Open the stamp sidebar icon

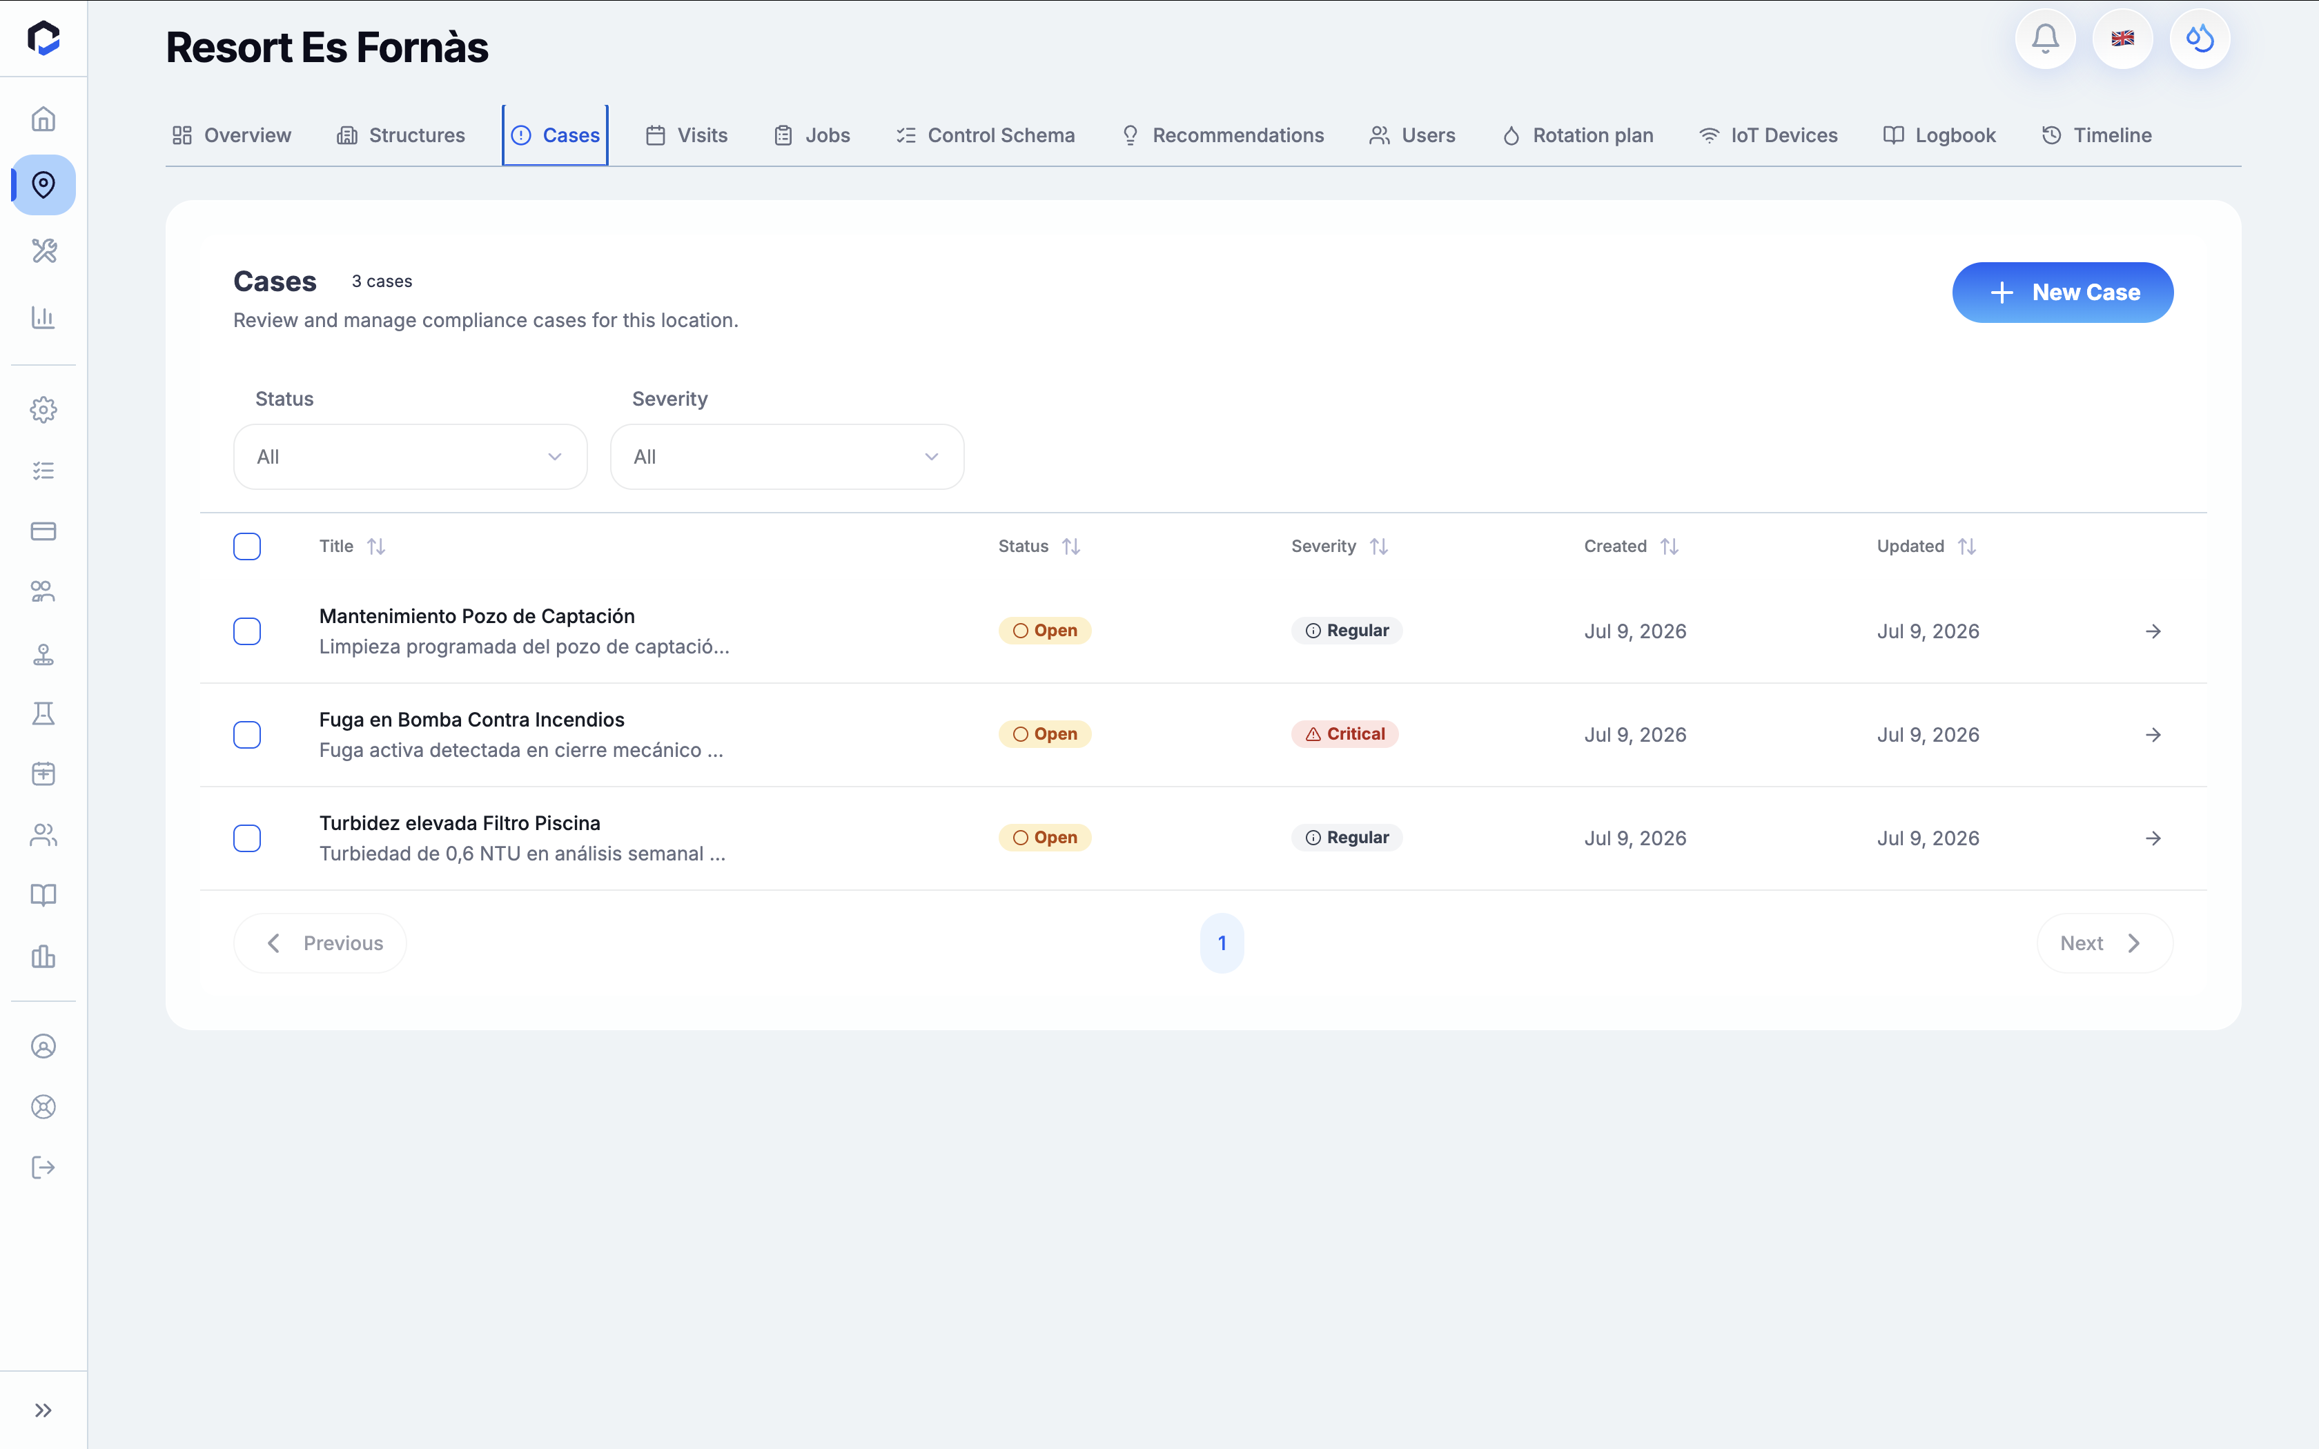click(43, 653)
